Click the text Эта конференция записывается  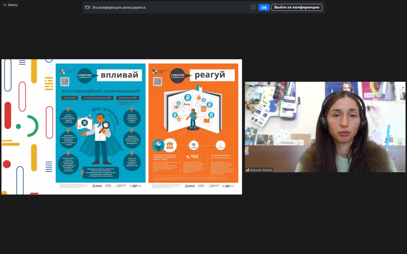[118, 7]
